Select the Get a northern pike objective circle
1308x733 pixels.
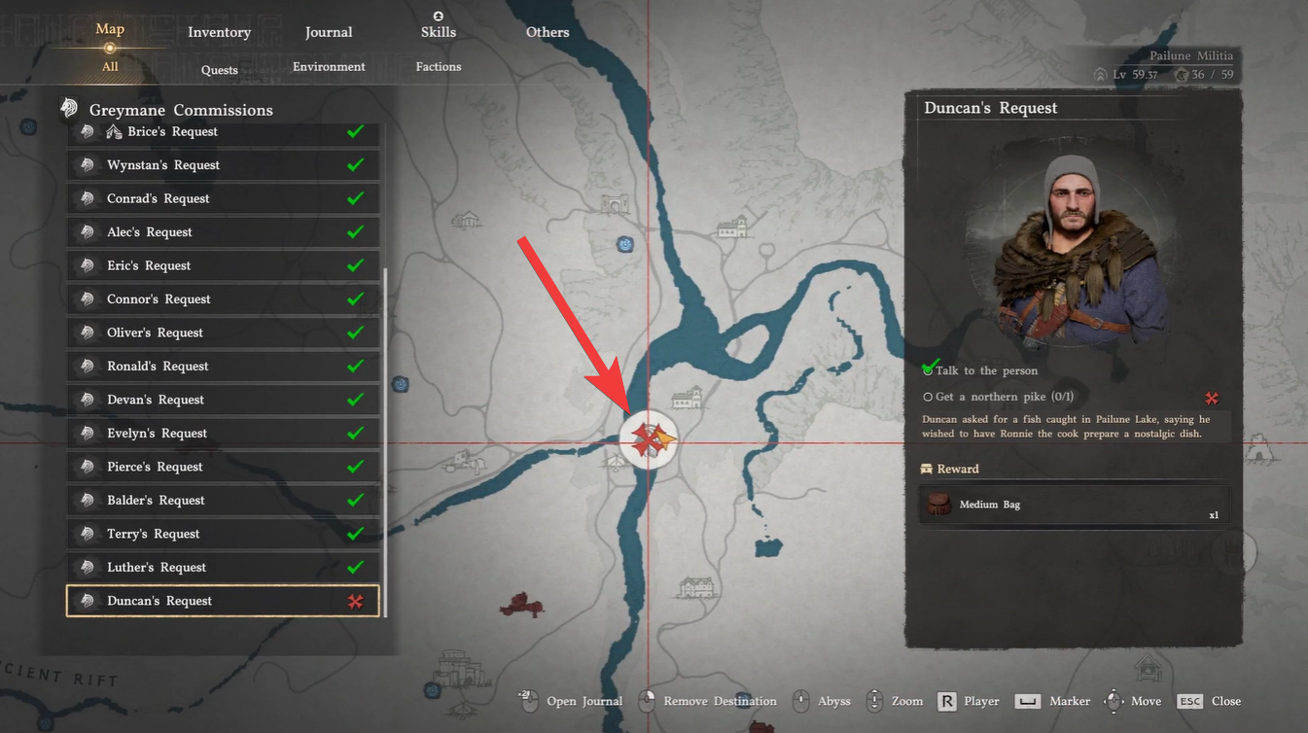pos(928,398)
